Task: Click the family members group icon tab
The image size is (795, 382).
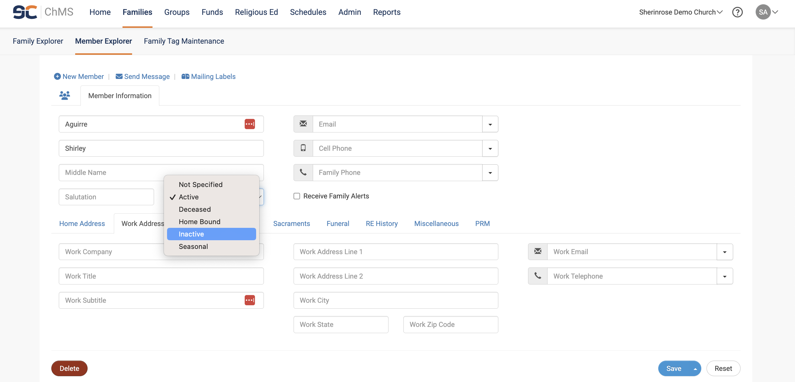Action: click(x=65, y=95)
